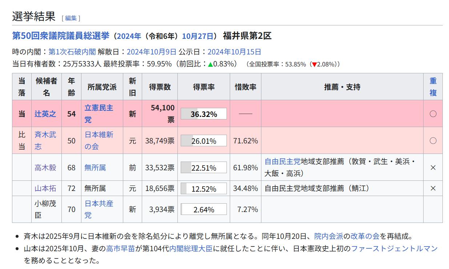Image resolution: width=449 pixels, height=269 pixels.
Task: Click the 無所属 link in 高木毅 row
Action: [95, 168]
